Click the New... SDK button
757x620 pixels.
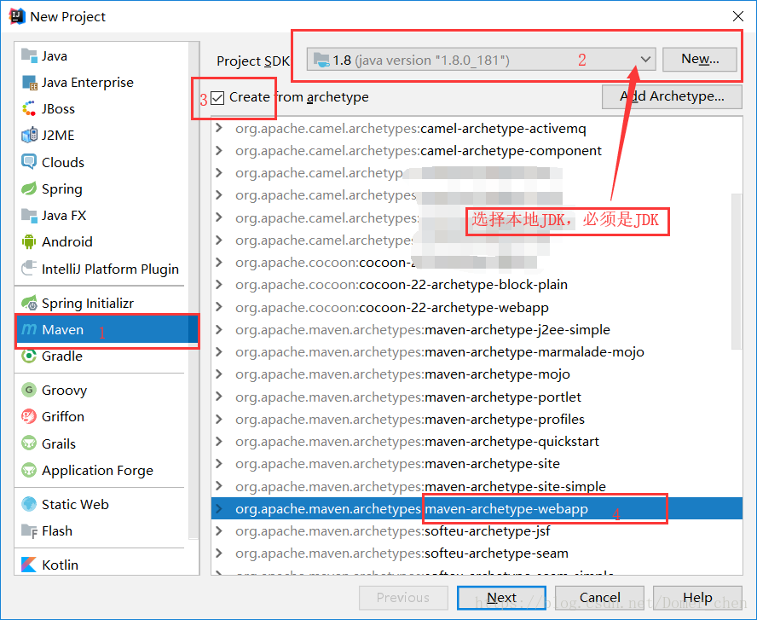[x=700, y=60]
